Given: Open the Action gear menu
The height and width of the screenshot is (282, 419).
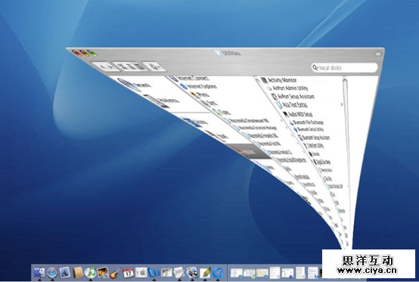Looking at the screenshot, I should pyautogui.click(x=154, y=67).
